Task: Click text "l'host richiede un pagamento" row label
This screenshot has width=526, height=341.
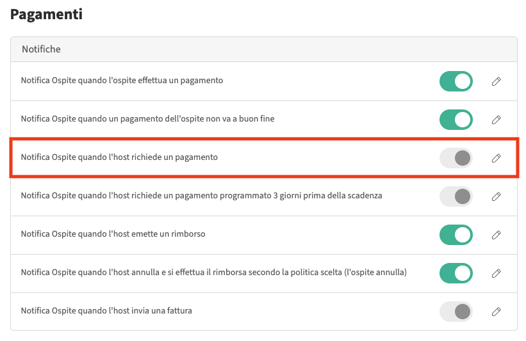Action: tap(119, 157)
